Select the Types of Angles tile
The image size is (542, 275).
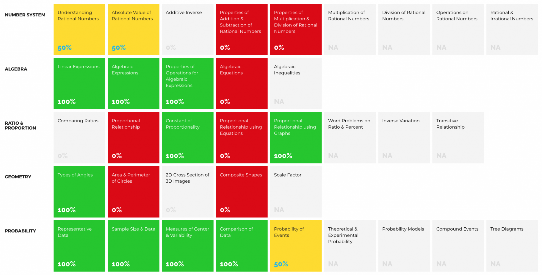pyautogui.click(x=79, y=192)
